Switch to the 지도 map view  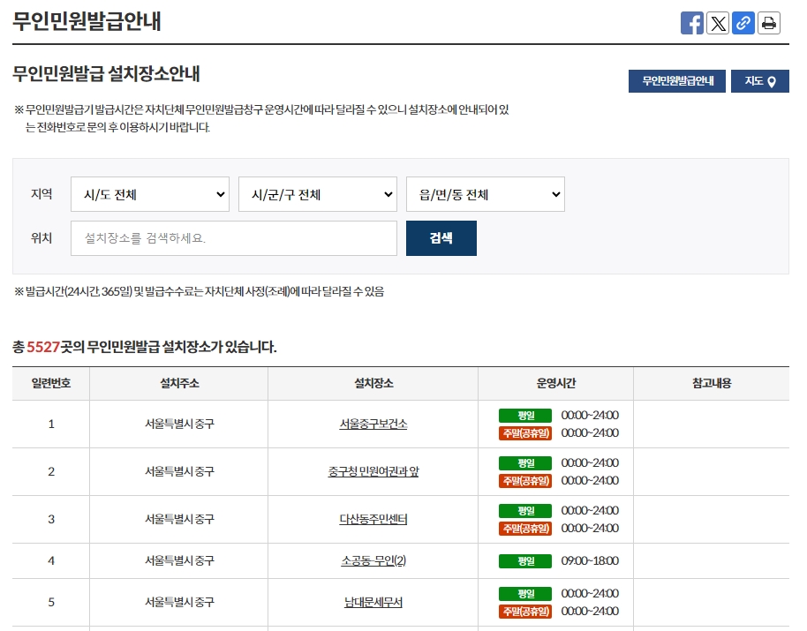click(x=759, y=80)
